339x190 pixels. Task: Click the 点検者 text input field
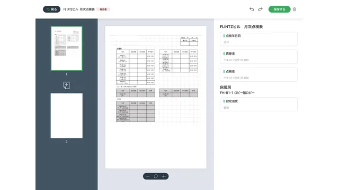[258, 74]
